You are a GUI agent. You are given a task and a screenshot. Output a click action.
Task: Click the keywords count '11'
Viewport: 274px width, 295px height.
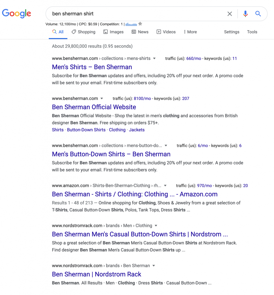tap(235, 58)
